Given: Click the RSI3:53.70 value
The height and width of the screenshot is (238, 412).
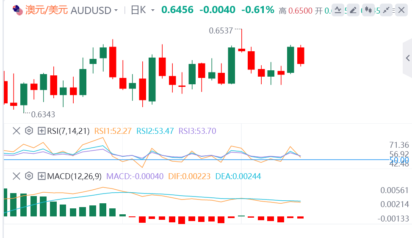Looking at the screenshot, I should [x=197, y=131].
